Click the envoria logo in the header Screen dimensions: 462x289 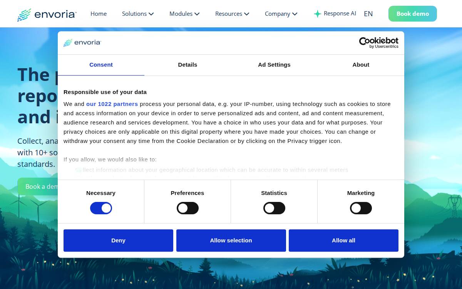point(47,15)
